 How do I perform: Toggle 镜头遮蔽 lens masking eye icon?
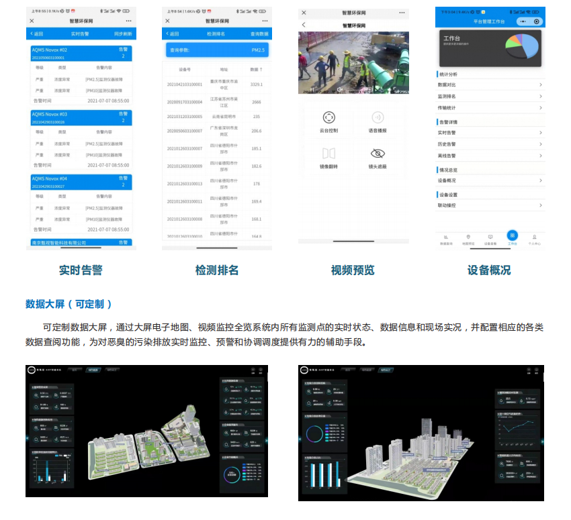coord(378,154)
